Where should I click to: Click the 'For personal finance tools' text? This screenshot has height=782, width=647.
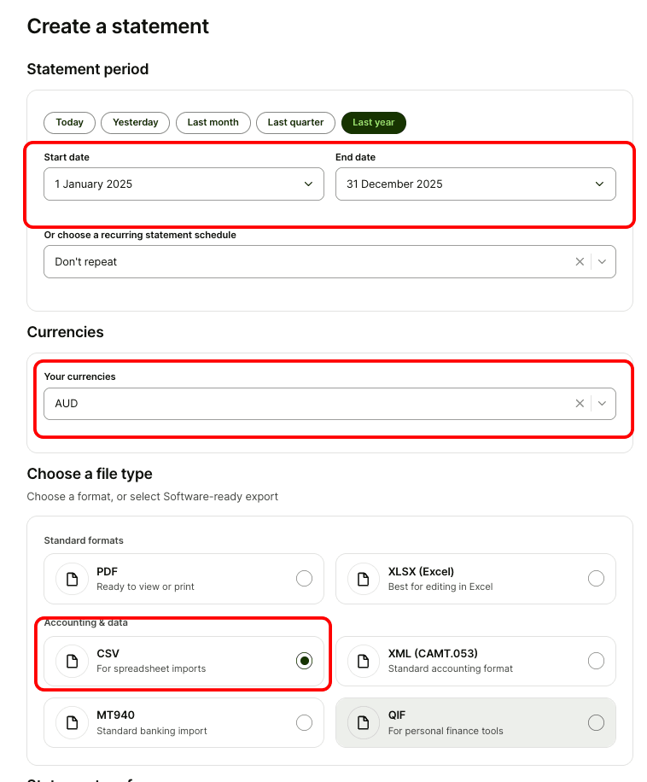(446, 731)
